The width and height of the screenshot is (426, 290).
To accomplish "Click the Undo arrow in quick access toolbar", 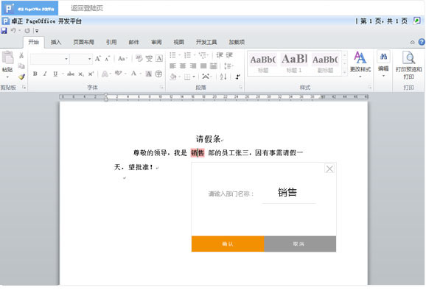I will (x=13, y=31).
